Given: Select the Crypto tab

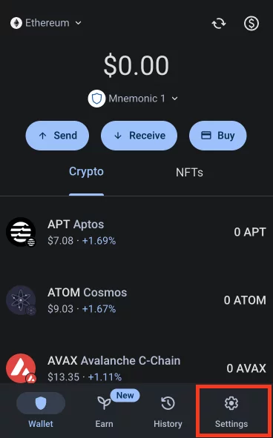Looking at the screenshot, I should [x=86, y=172].
